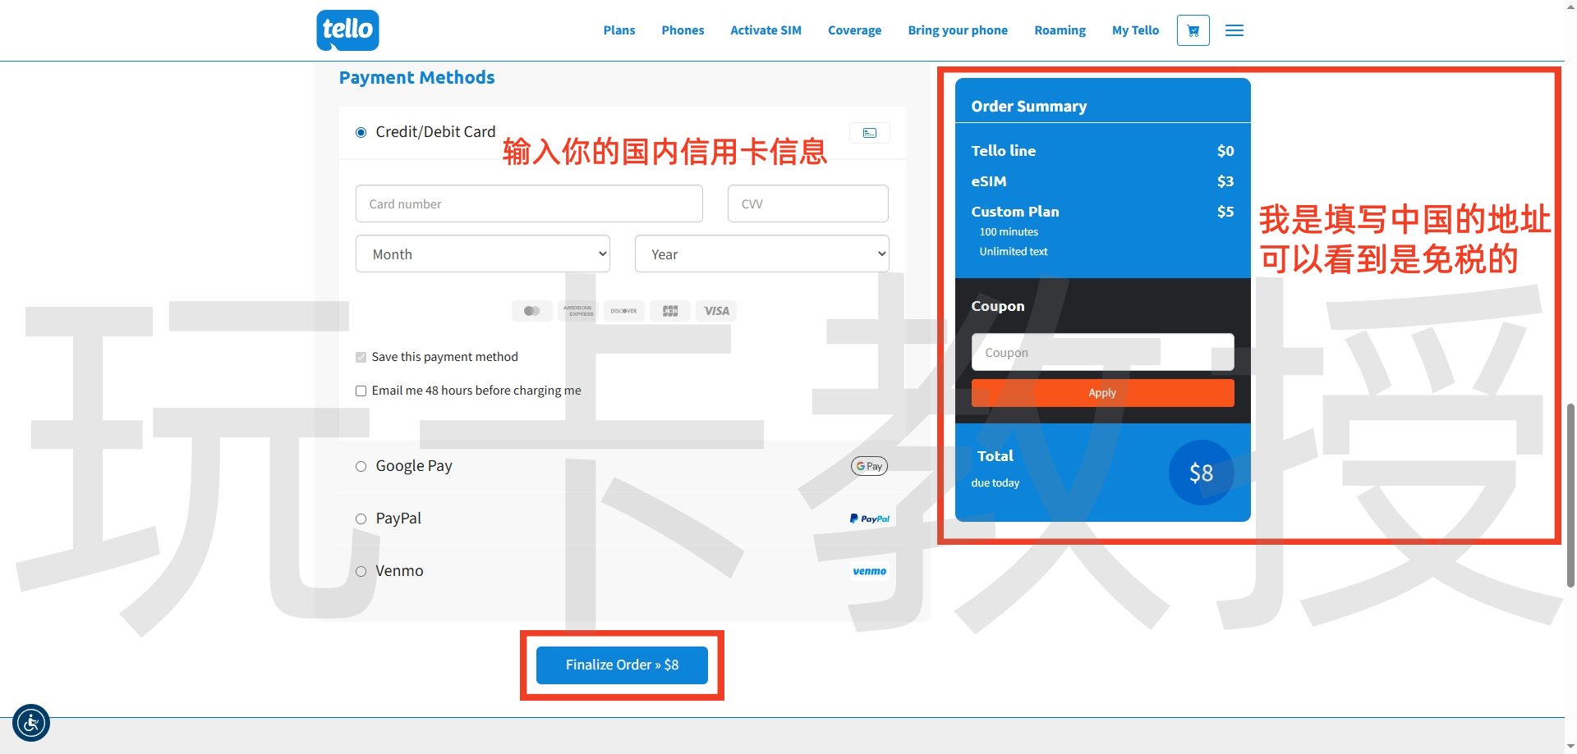The width and height of the screenshot is (1577, 754).
Task: Click the credit card icon
Action: click(x=869, y=133)
